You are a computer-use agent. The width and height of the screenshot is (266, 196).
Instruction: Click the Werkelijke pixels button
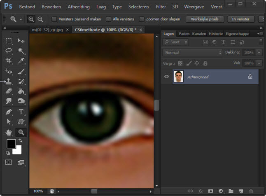(x=205, y=19)
